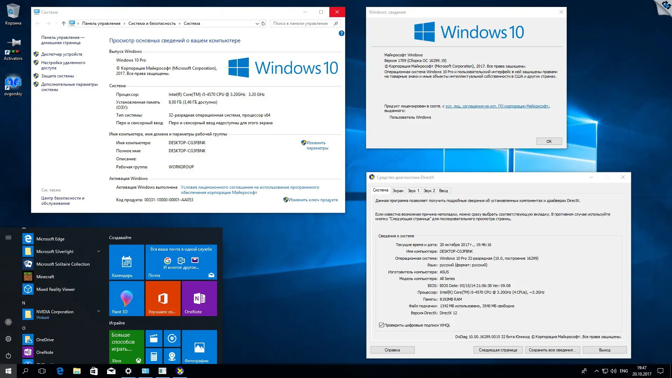The height and width of the screenshot is (378, 672).
Task: Open Settings via the taskbar gear icon
Action: [128, 371]
